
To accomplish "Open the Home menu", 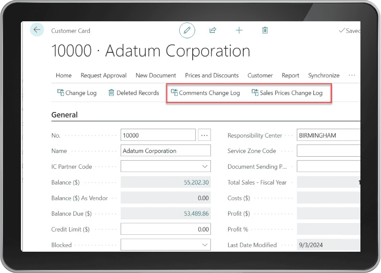I will 64,75.
